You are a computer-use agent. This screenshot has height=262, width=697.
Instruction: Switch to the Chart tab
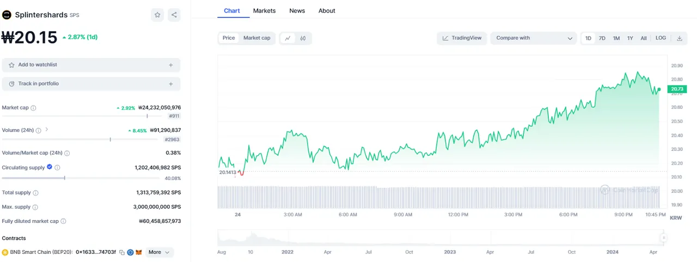[232, 11]
